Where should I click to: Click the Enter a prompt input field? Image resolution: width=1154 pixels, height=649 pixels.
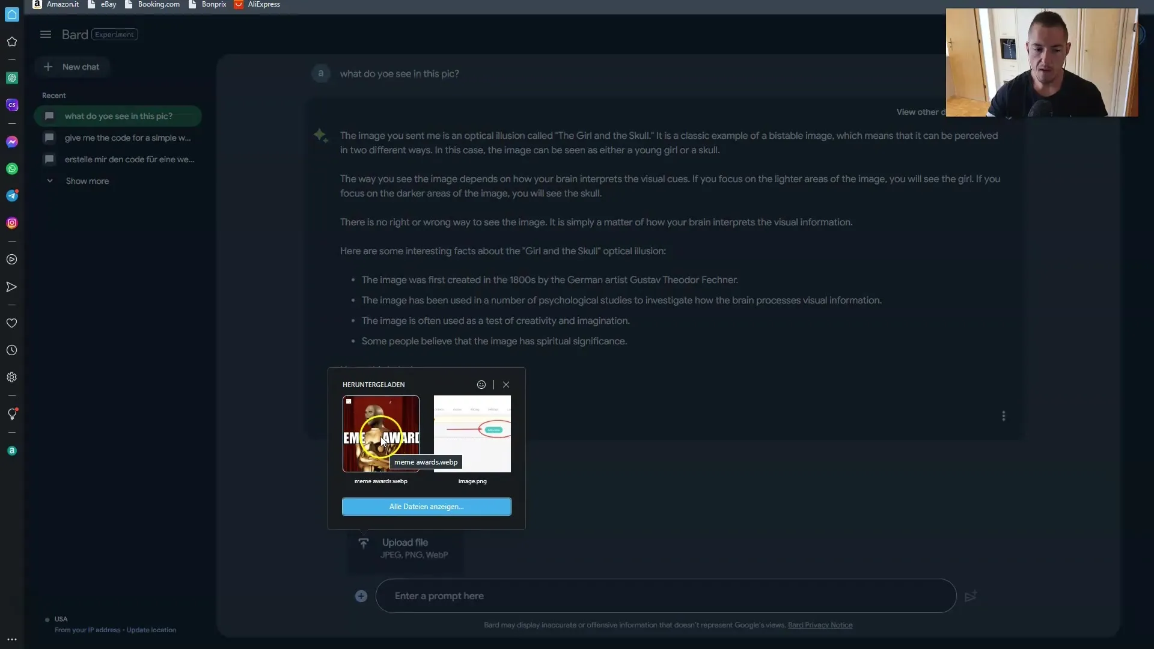(x=667, y=595)
